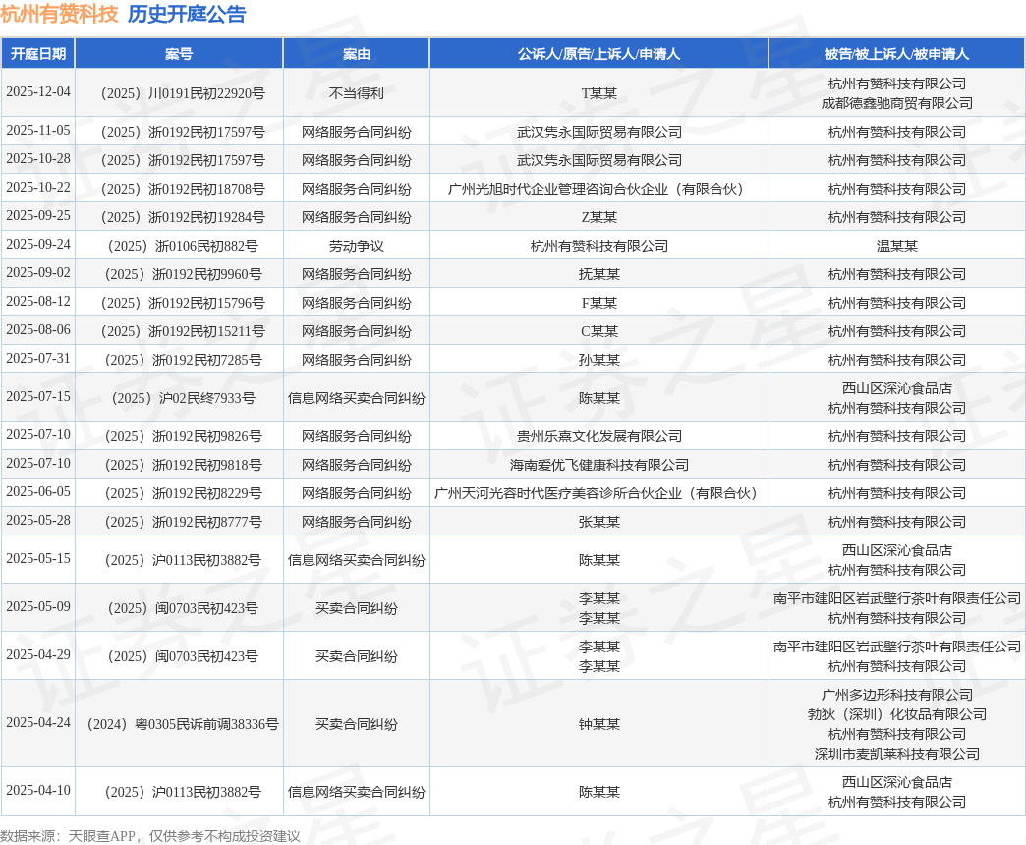Select case number 川0191民初22920号
This screenshot has height=845, width=1026.
[x=183, y=93]
